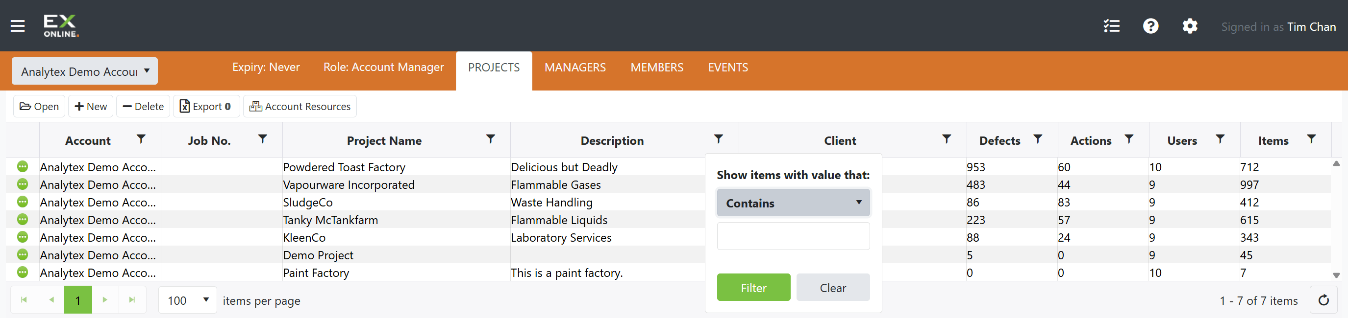The image size is (1348, 318).
Task: Open the help question mark icon
Action: (1151, 26)
